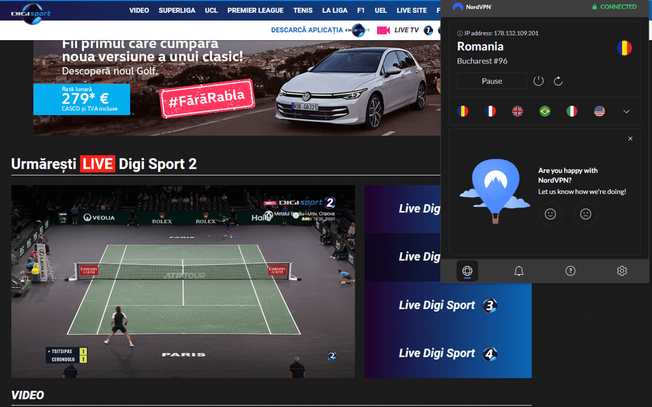
Task: Click the Digi Sport logo
Action: (x=31, y=13)
